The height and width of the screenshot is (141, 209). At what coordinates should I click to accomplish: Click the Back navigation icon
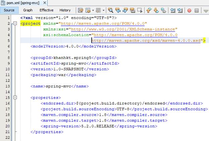[88, 10]
